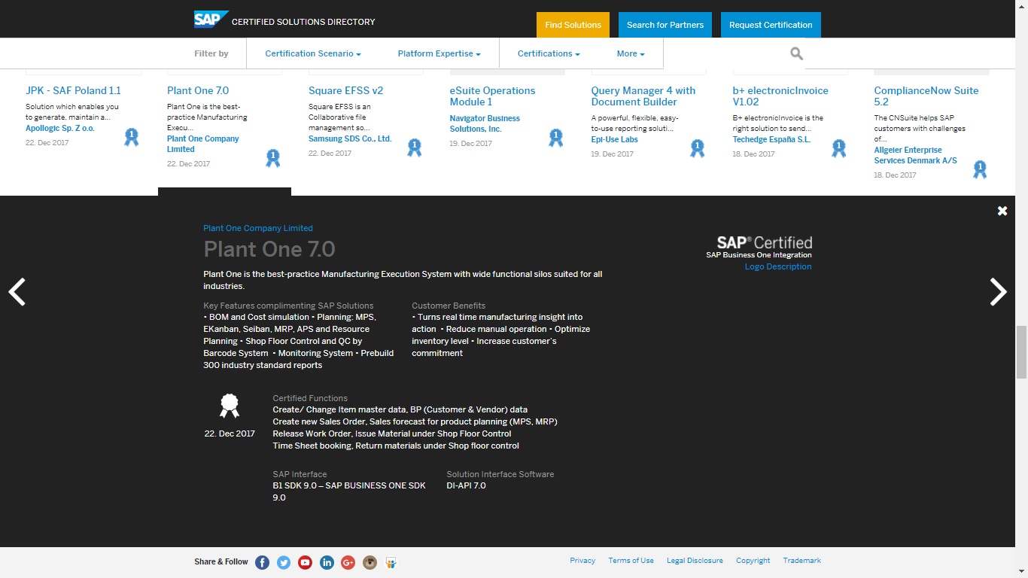
Task: Open the Platform Expertise dropdown
Action: click(x=439, y=53)
